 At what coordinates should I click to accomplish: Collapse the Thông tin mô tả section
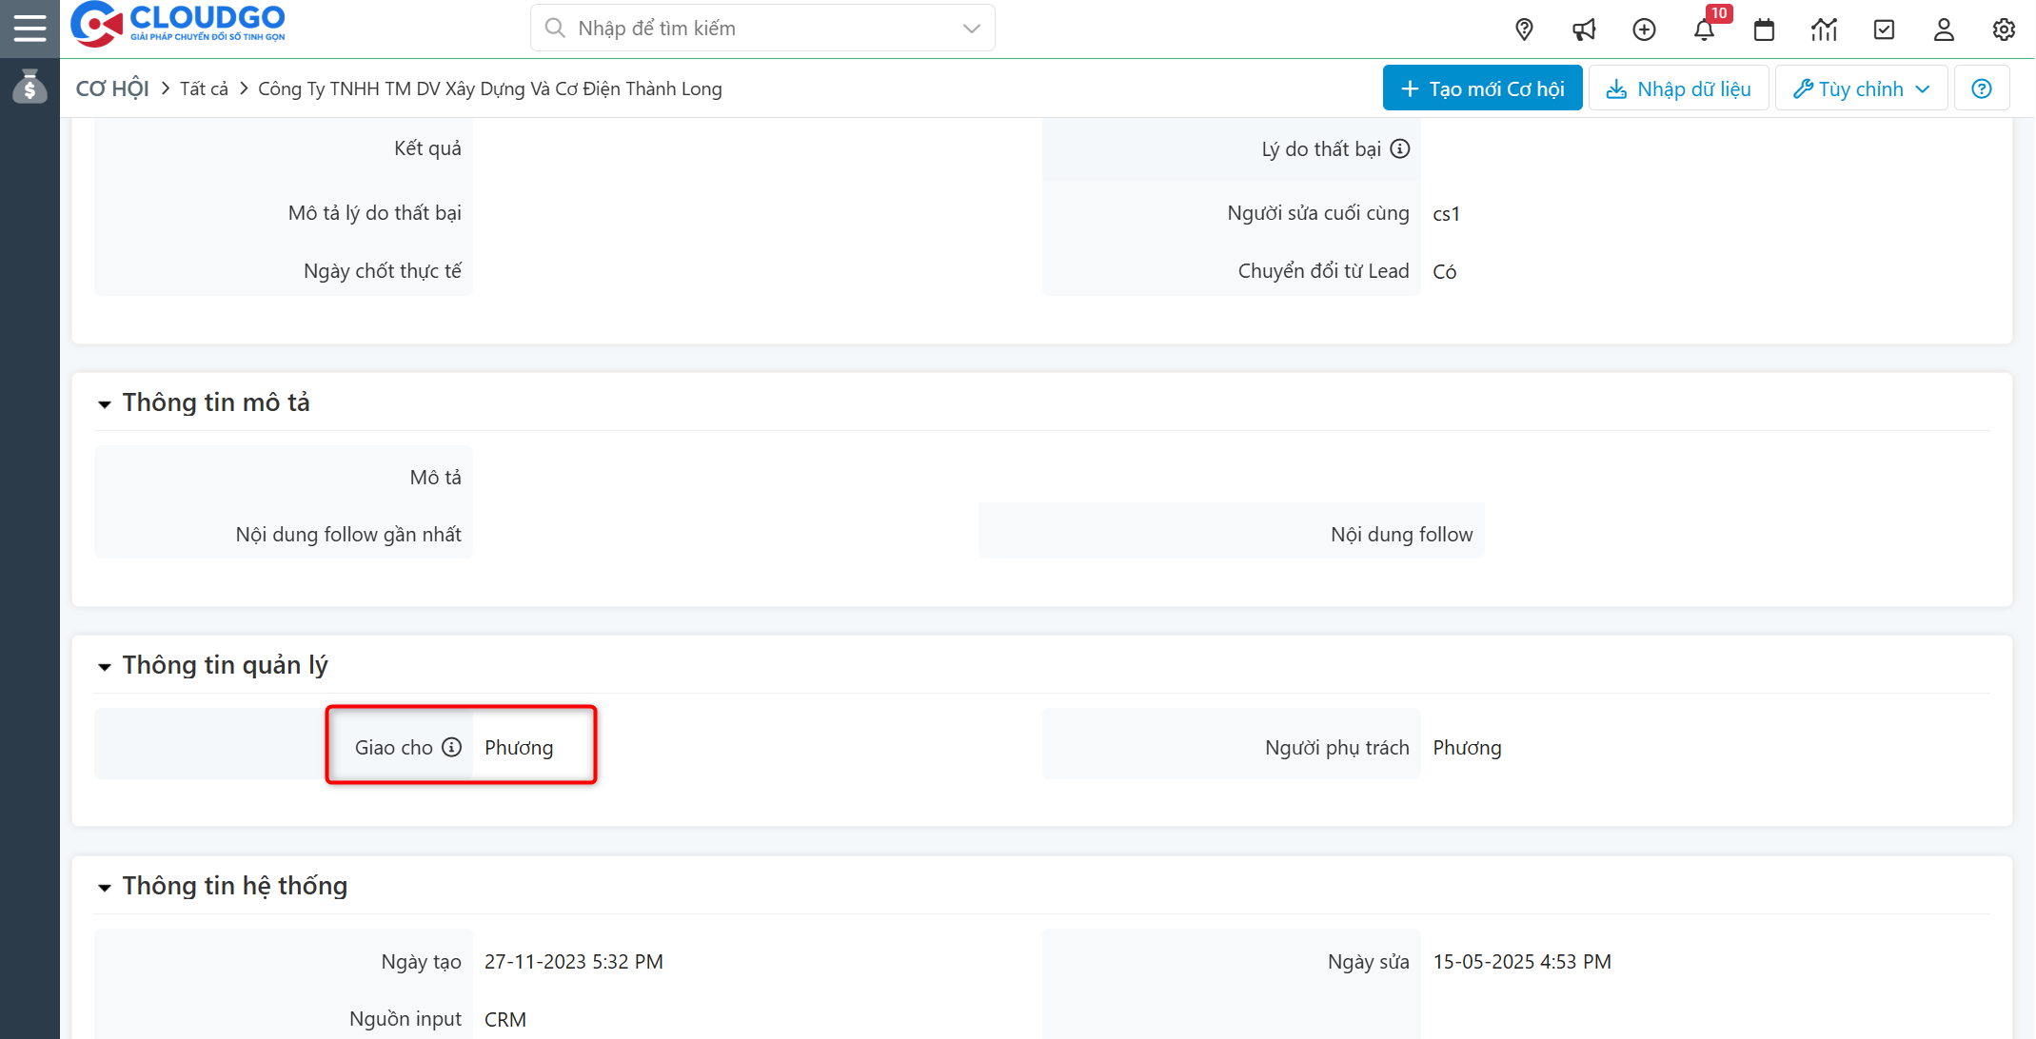[104, 403]
